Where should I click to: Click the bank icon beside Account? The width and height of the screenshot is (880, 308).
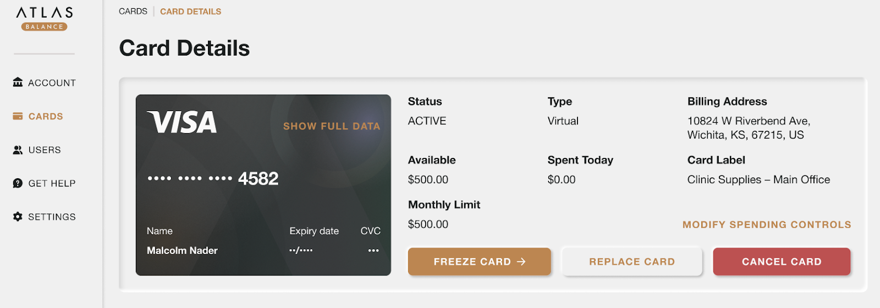(x=18, y=82)
